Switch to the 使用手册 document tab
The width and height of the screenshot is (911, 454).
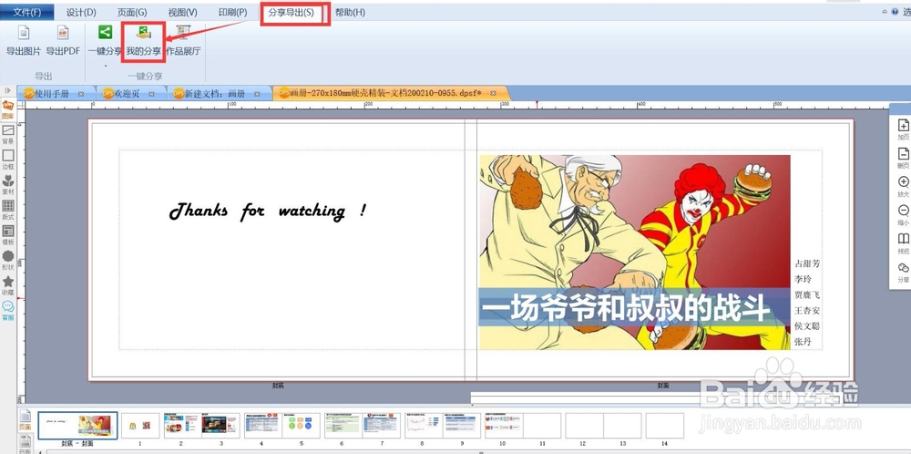[52, 94]
